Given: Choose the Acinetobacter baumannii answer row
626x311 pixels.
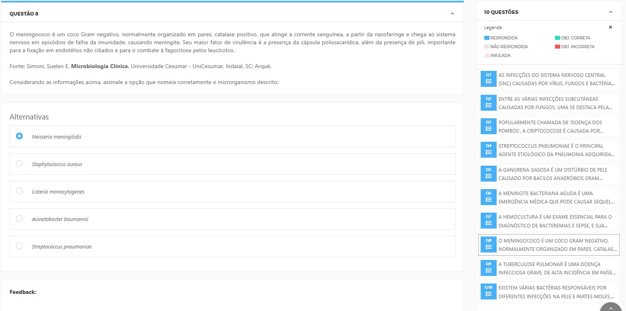Looking at the screenshot, I should click(x=232, y=219).
